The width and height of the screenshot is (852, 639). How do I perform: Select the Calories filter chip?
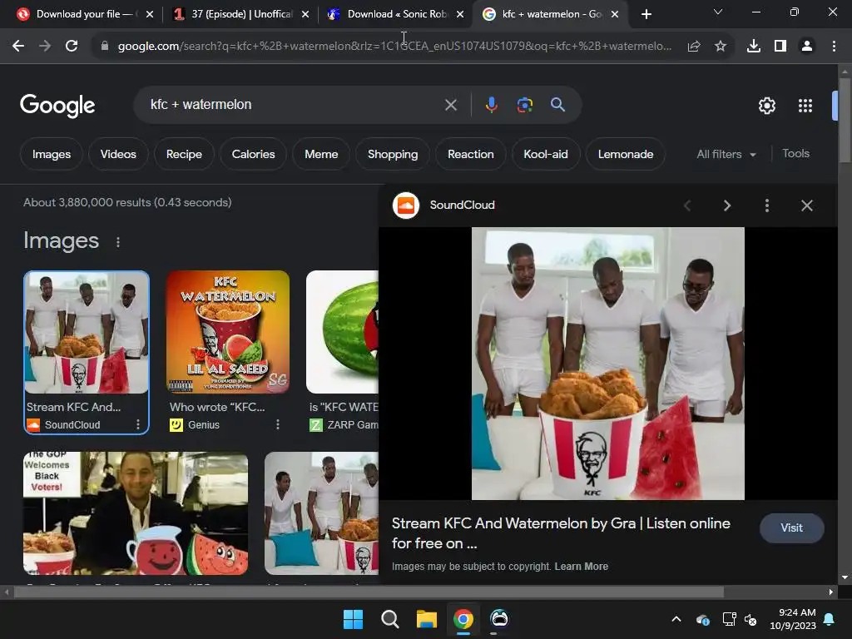253,154
